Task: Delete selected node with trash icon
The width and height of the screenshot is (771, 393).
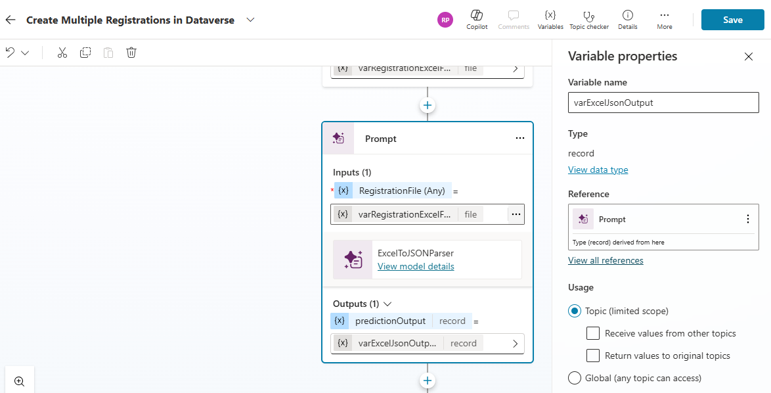Action: (x=131, y=53)
